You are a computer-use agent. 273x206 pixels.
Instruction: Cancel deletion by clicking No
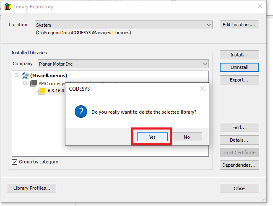click(x=187, y=137)
